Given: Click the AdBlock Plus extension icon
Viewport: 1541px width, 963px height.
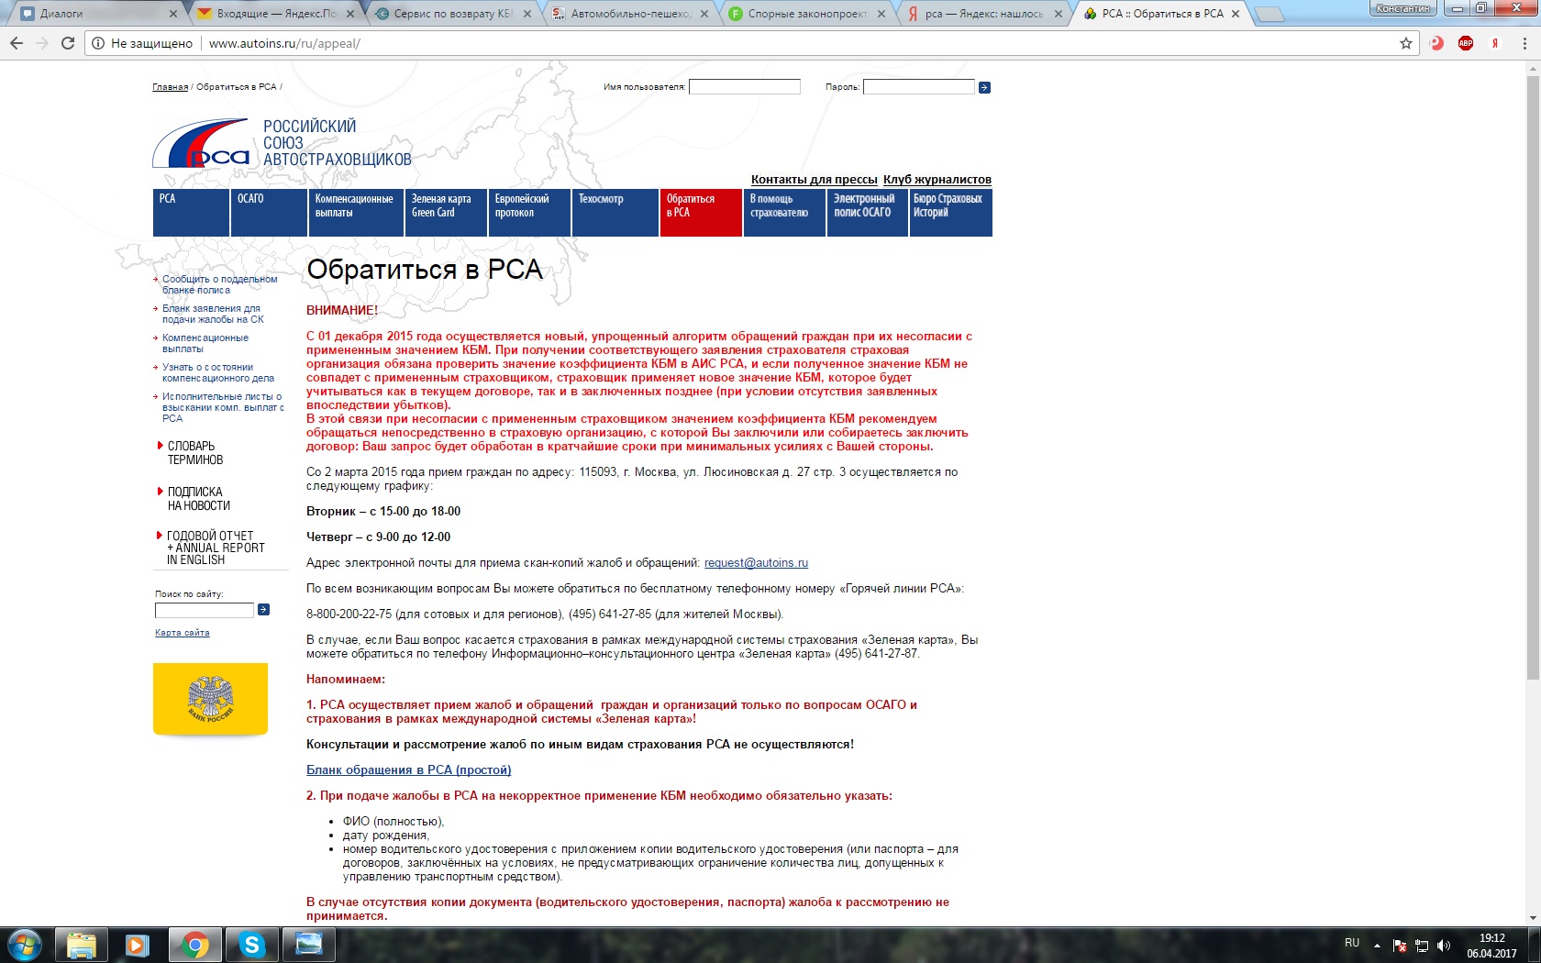Looking at the screenshot, I should (x=1466, y=43).
